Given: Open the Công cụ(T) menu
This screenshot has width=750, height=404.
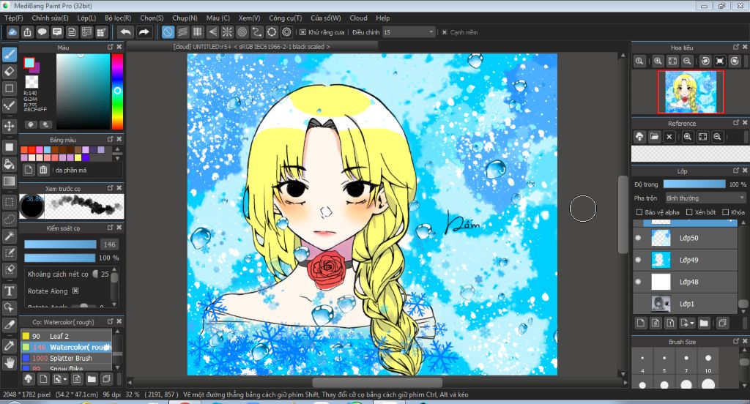Looking at the screenshot, I should pyautogui.click(x=285, y=18).
